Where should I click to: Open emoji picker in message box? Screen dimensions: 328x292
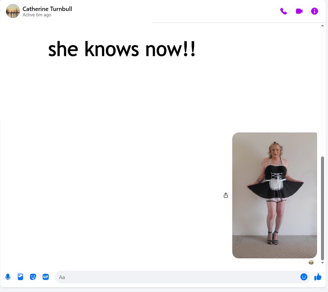point(304,277)
